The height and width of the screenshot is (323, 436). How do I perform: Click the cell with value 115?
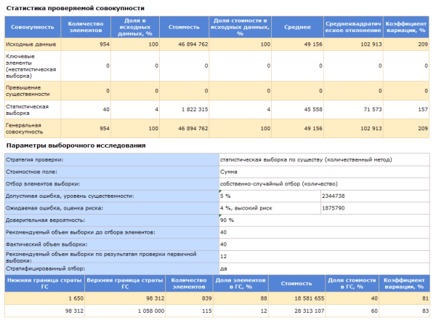[189, 311]
